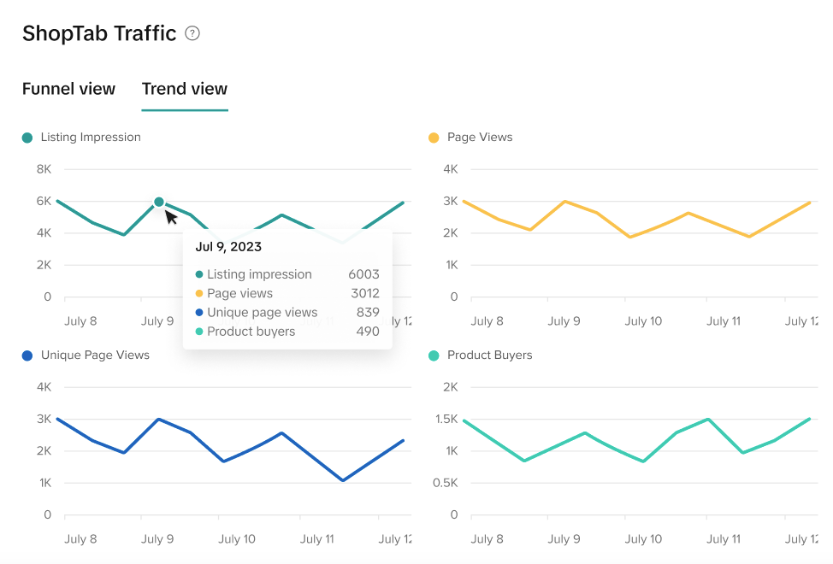Open the ShopTab Traffic help icon

pos(192,33)
